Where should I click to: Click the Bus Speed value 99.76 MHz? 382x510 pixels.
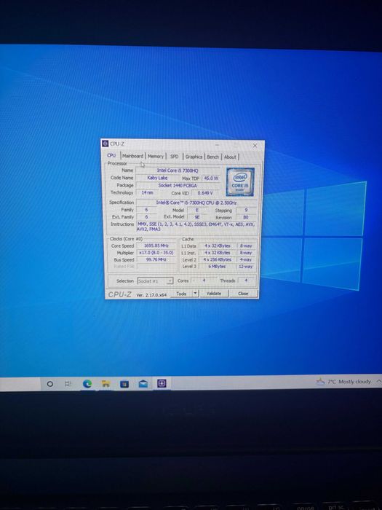[156, 259]
